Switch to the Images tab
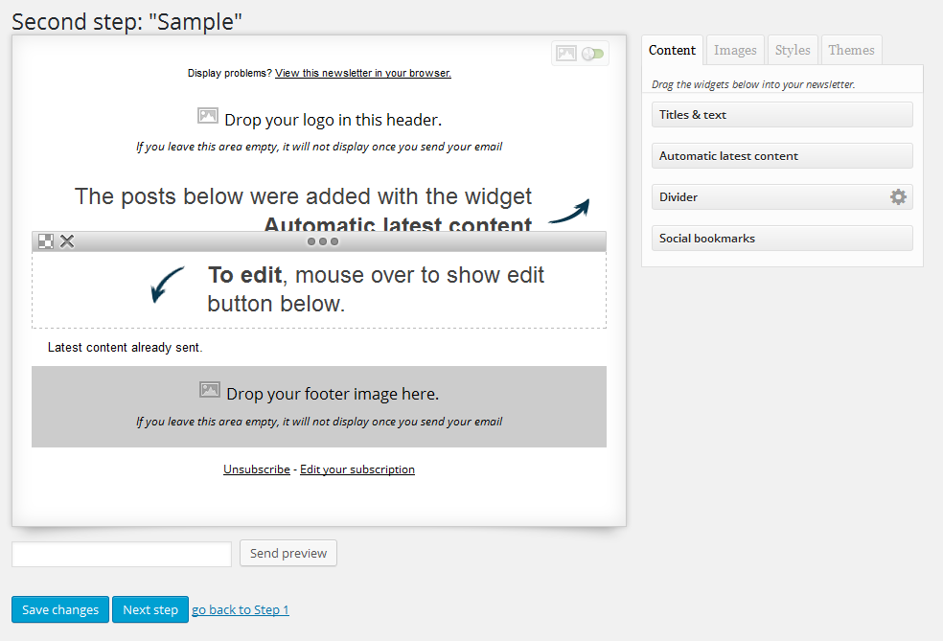Image resolution: width=943 pixels, height=641 pixels. pos(735,51)
